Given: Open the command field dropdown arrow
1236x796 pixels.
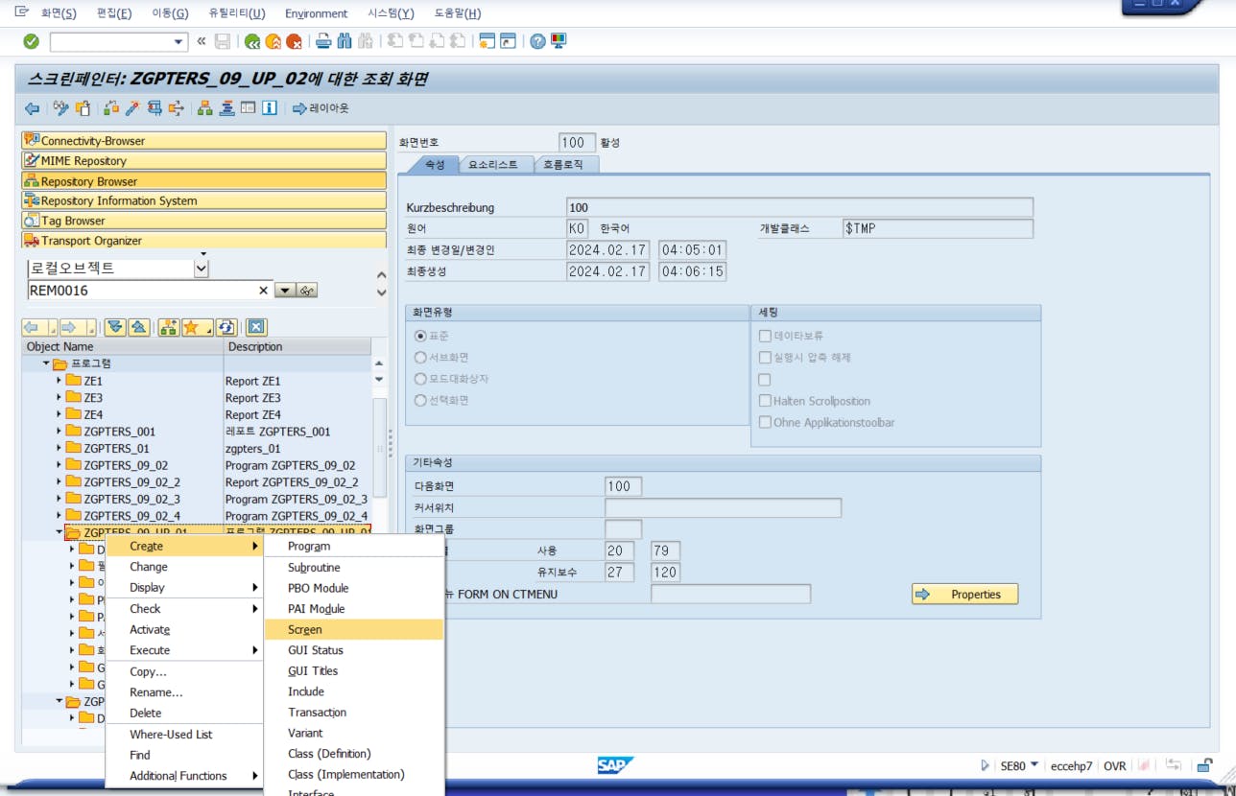Looking at the screenshot, I should 179,41.
